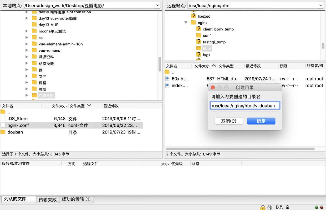Click the directory name input field
Image resolution: width=326 pixels, height=210 pixels.
tap(245, 106)
